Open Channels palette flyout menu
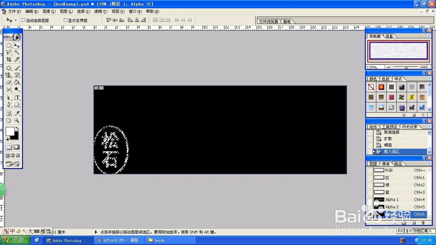436x245 pixels. (x=429, y=163)
